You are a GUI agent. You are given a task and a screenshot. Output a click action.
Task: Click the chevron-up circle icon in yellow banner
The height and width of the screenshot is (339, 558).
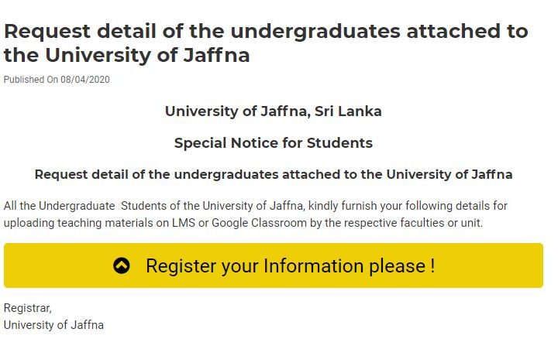click(122, 265)
